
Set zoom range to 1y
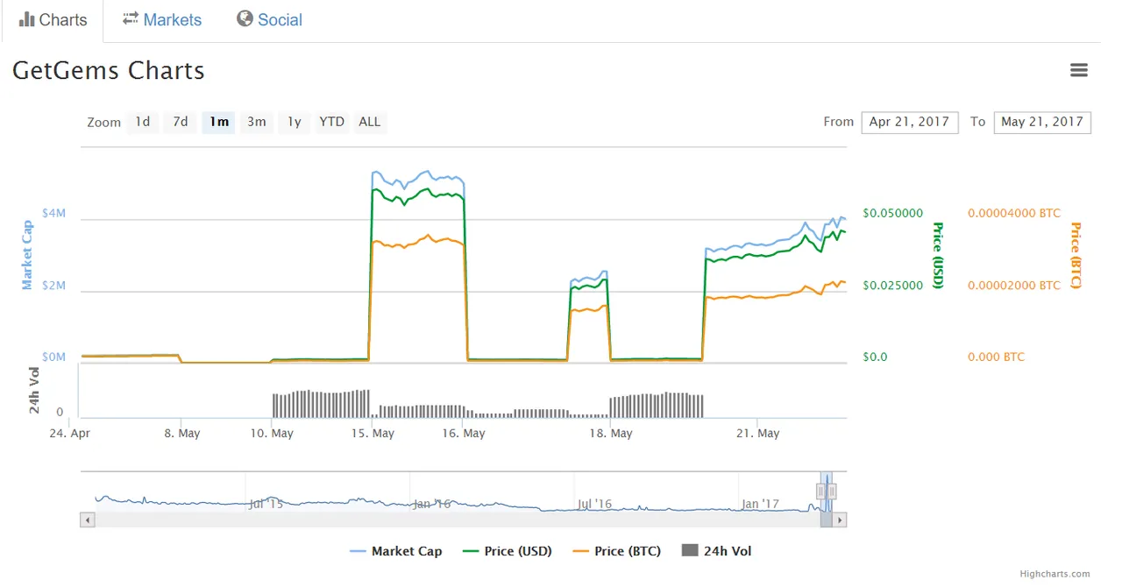[x=295, y=122]
